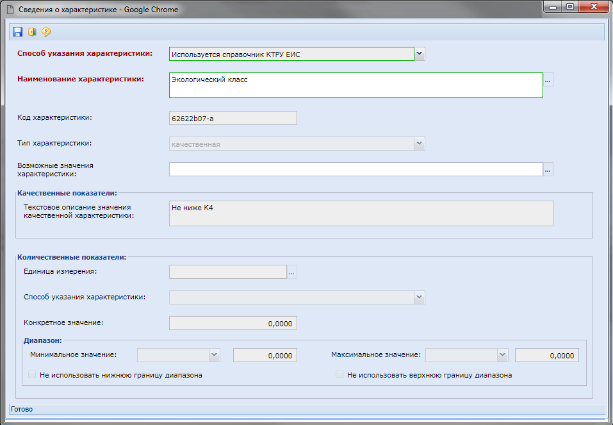Click ellipsis button next to Единица измерения
Image resolution: width=613 pixels, height=425 pixels.
click(292, 272)
